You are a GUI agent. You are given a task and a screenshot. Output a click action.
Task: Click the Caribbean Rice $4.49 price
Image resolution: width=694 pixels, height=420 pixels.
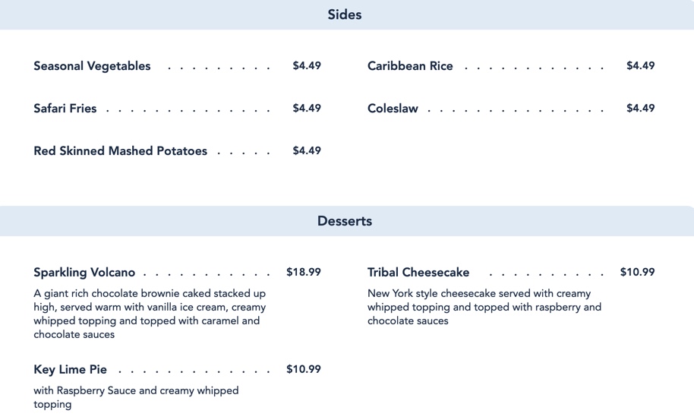[x=640, y=66]
